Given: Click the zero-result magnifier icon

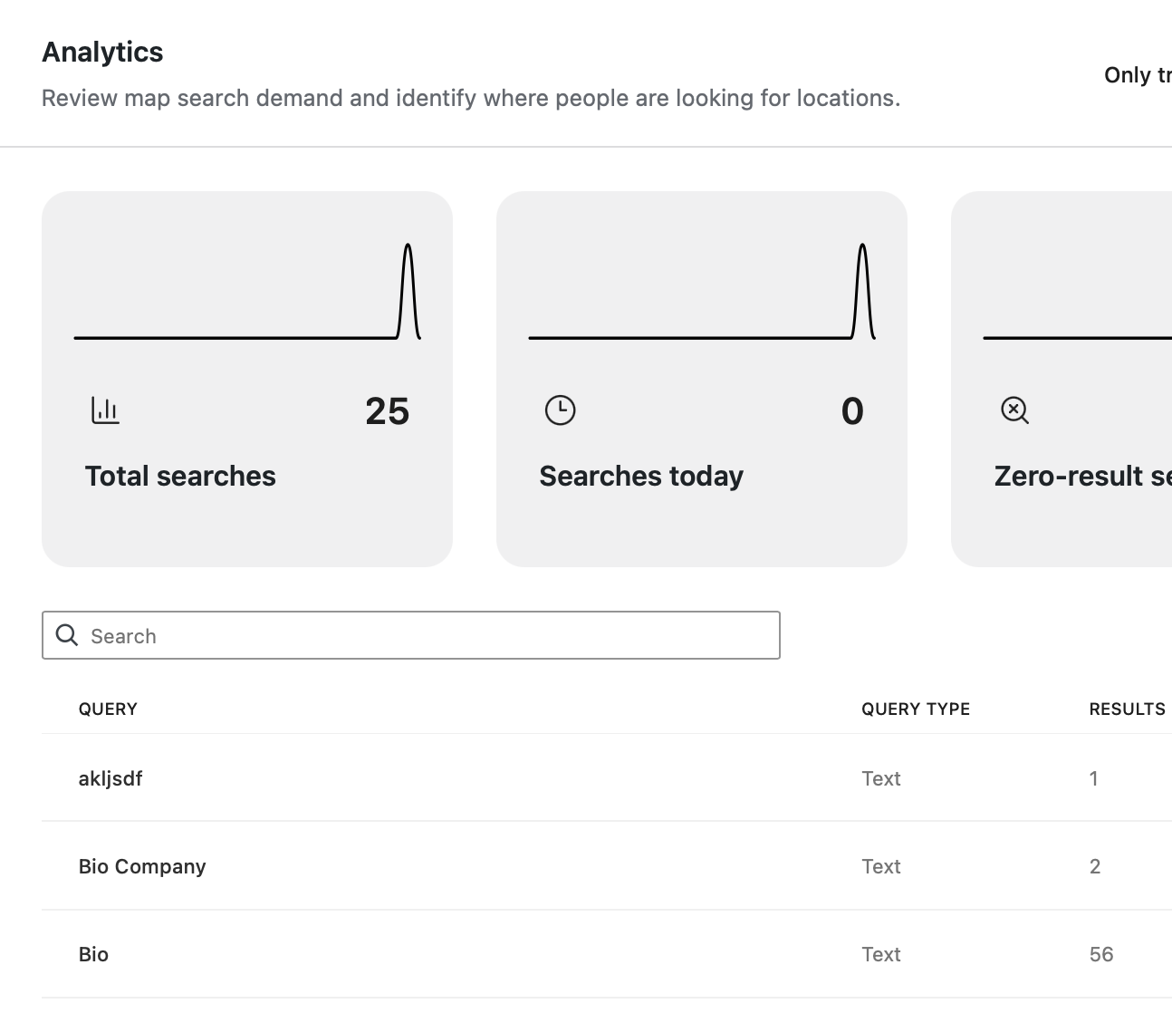Looking at the screenshot, I should click(x=1014, y=410).
